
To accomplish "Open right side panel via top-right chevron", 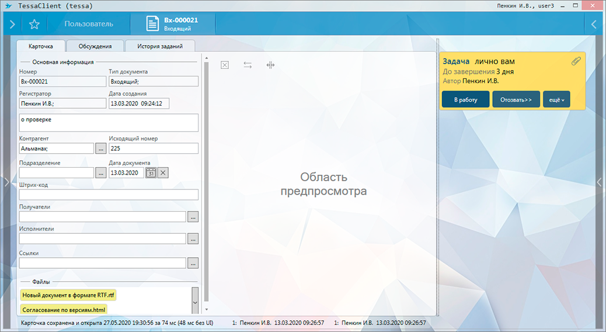I will (594, 25).
